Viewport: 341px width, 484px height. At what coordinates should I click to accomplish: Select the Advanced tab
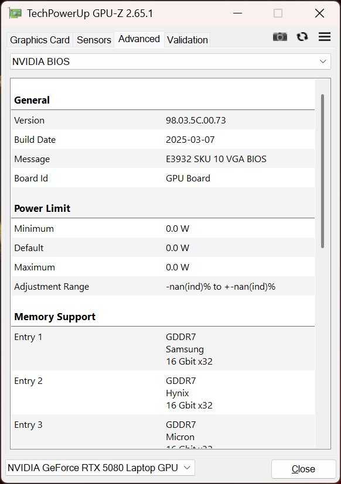tap(139, 39)
